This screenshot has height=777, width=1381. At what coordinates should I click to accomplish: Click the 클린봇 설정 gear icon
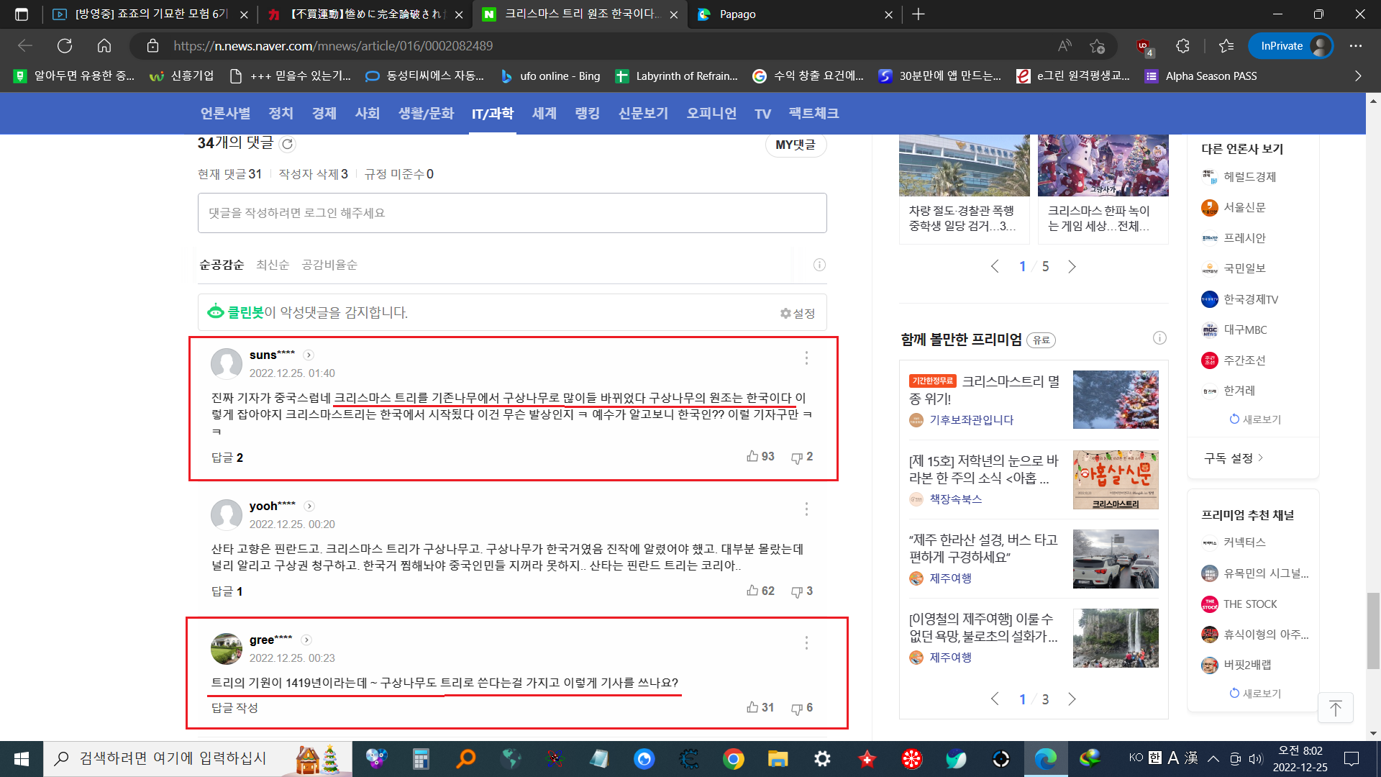785,314
